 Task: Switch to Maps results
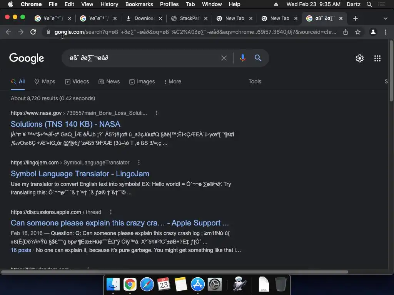pos(45,82)
